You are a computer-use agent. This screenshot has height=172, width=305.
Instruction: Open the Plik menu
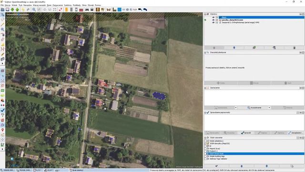2,5
